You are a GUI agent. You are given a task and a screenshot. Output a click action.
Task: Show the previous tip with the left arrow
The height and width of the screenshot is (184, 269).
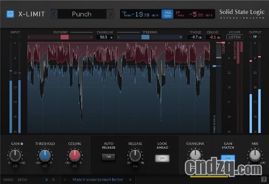(65, 179)
